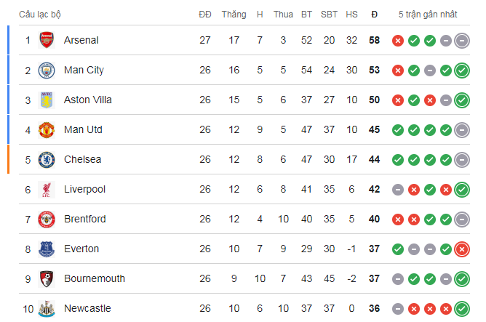
Task: Click Newcastle's most recent win icon
Action: [x=462, y=308]
